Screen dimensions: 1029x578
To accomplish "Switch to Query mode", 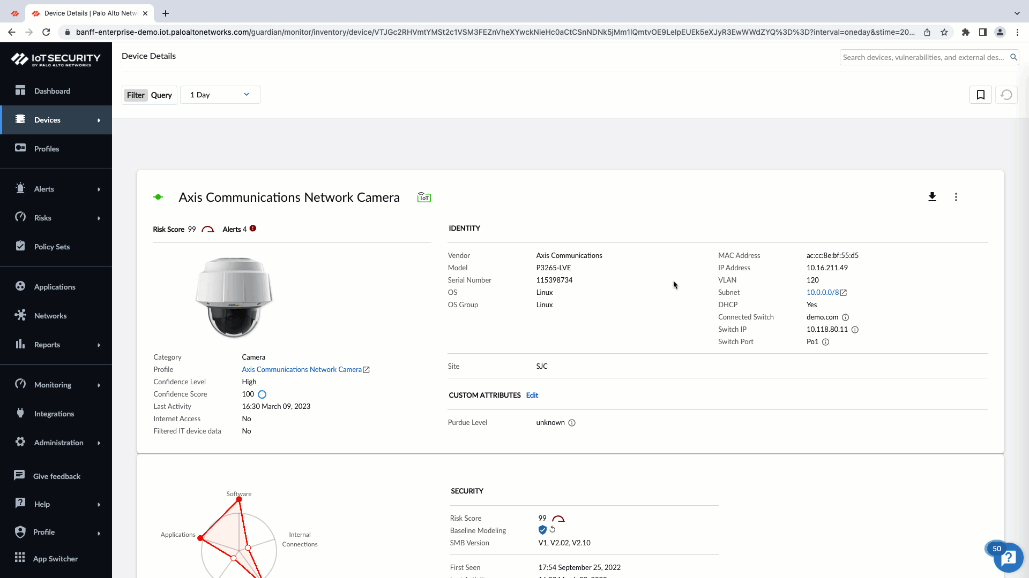I will (161, 95).
